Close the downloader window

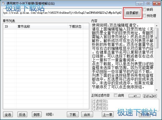click(157, 4)
